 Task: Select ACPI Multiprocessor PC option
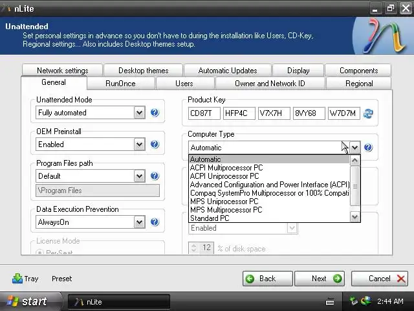click(269, 168)
